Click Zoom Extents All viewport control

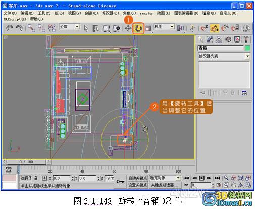(x=248, y=178)
